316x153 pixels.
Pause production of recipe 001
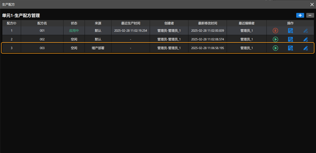coord(275,30)
